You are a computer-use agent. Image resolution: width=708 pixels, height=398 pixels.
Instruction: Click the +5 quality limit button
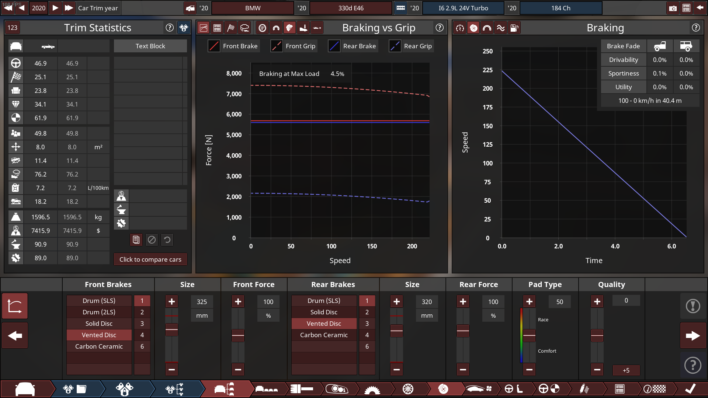[x=626, y=370]
